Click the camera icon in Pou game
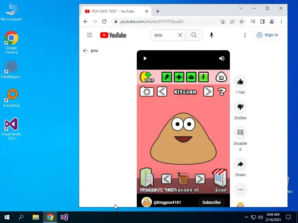Screen dimensions: 298x223 tap(147, 92)
